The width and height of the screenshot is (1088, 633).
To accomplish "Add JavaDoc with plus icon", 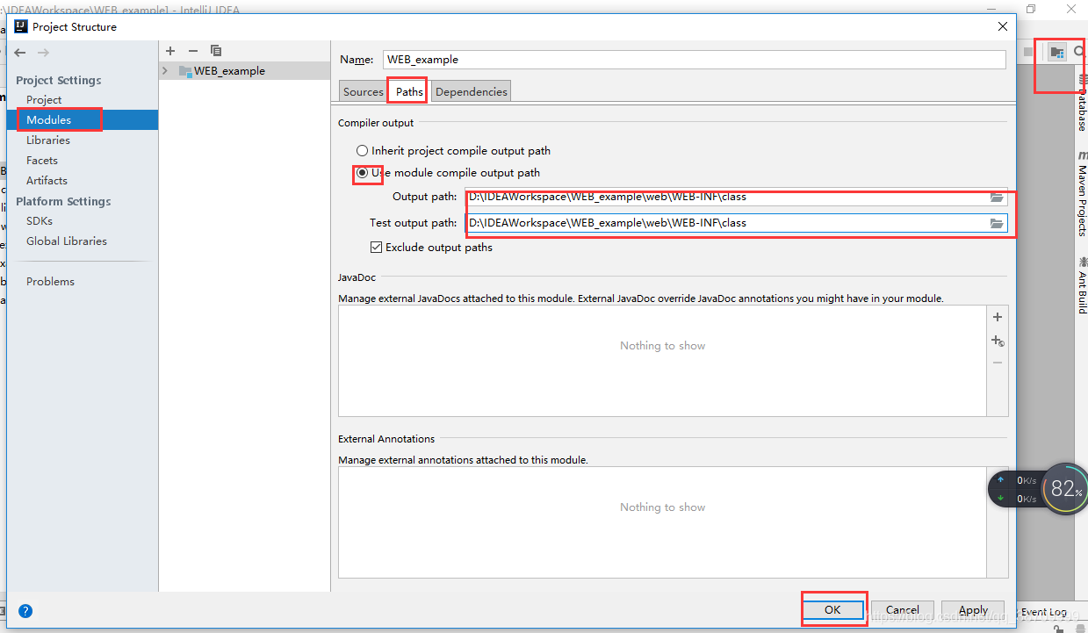I will 997,317.
